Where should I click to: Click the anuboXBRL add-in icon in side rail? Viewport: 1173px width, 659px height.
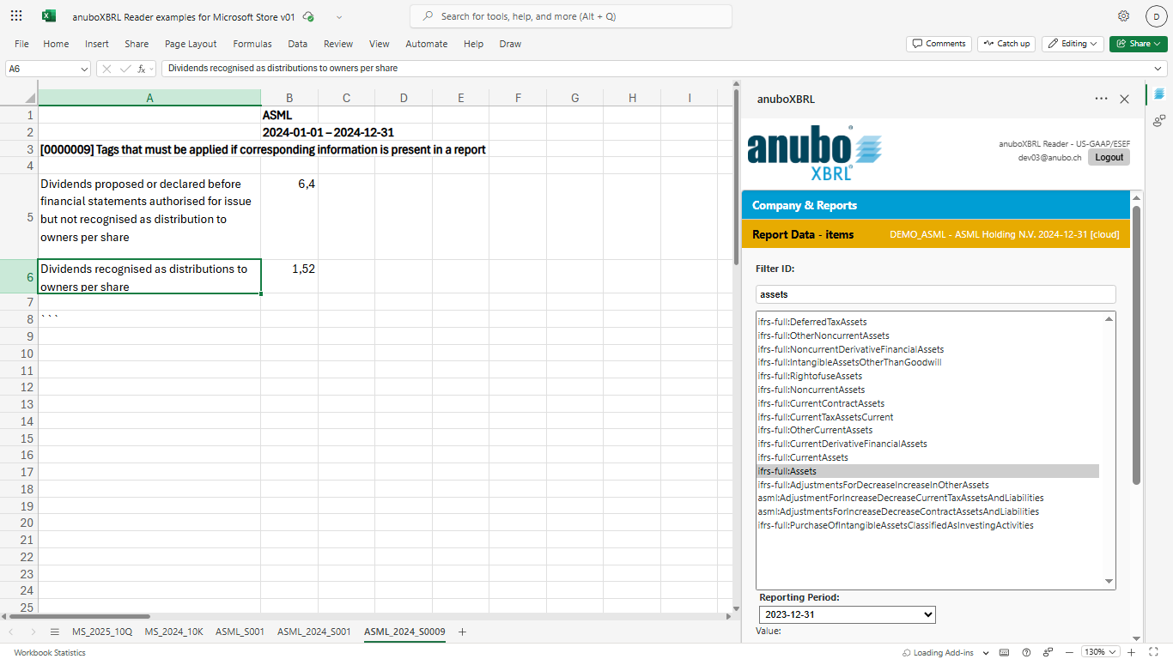click(1159, 94)
